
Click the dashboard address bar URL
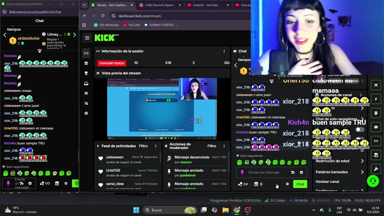pyautogui.click(x=139, y=16)
